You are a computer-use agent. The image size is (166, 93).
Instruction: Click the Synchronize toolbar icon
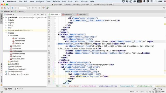8,8
